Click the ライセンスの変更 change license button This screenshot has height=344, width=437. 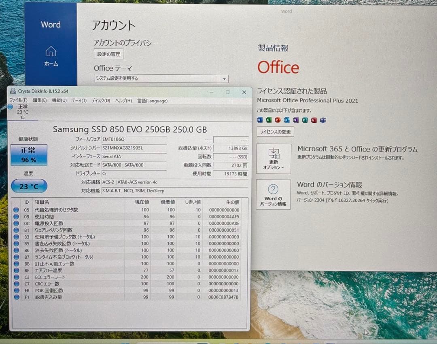pos(275,131)
